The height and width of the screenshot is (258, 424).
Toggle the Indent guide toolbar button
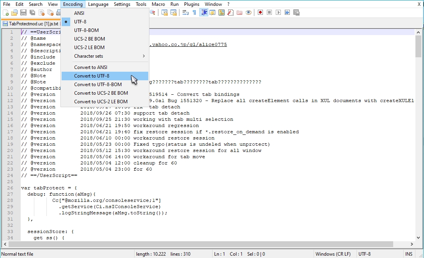pyautogui.click(x=204, y=13)
